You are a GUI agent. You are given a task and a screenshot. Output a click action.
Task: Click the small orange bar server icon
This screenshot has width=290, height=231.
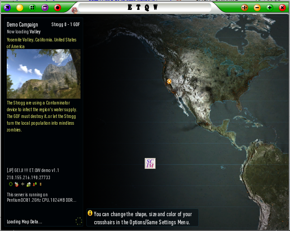(x=40, y=184)
